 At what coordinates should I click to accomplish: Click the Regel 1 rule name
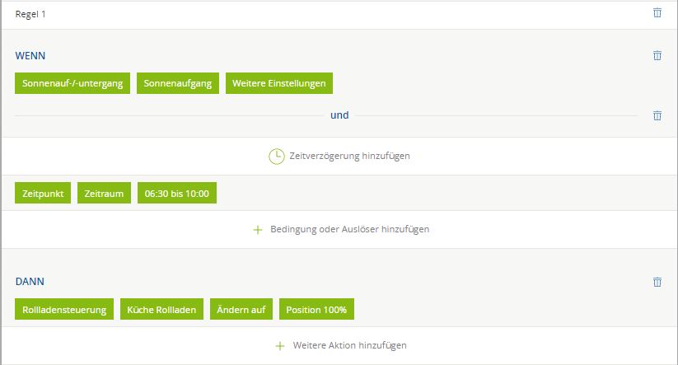[31, 14]
